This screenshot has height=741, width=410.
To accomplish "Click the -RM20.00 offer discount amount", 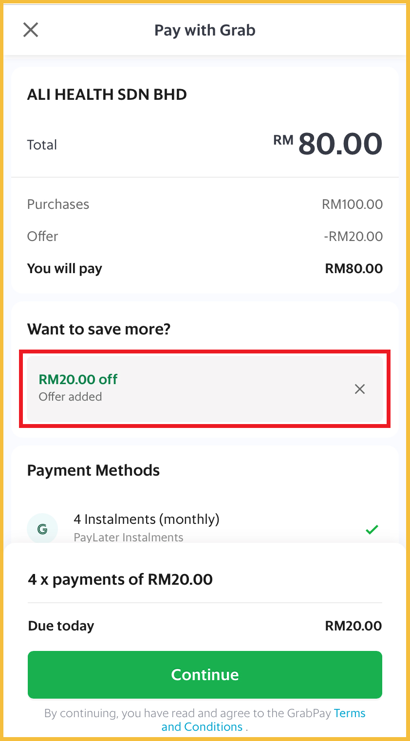I will pyautogui.click(x=353, y=237).
